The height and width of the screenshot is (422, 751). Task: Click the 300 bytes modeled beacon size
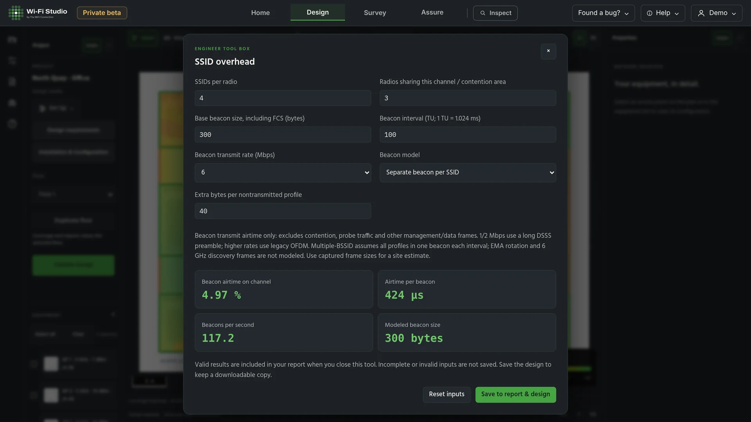(x=414, y=338)
